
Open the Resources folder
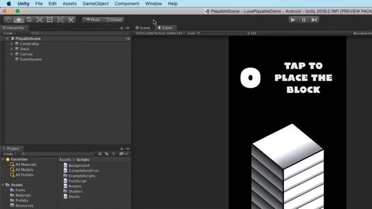[22, 206]
